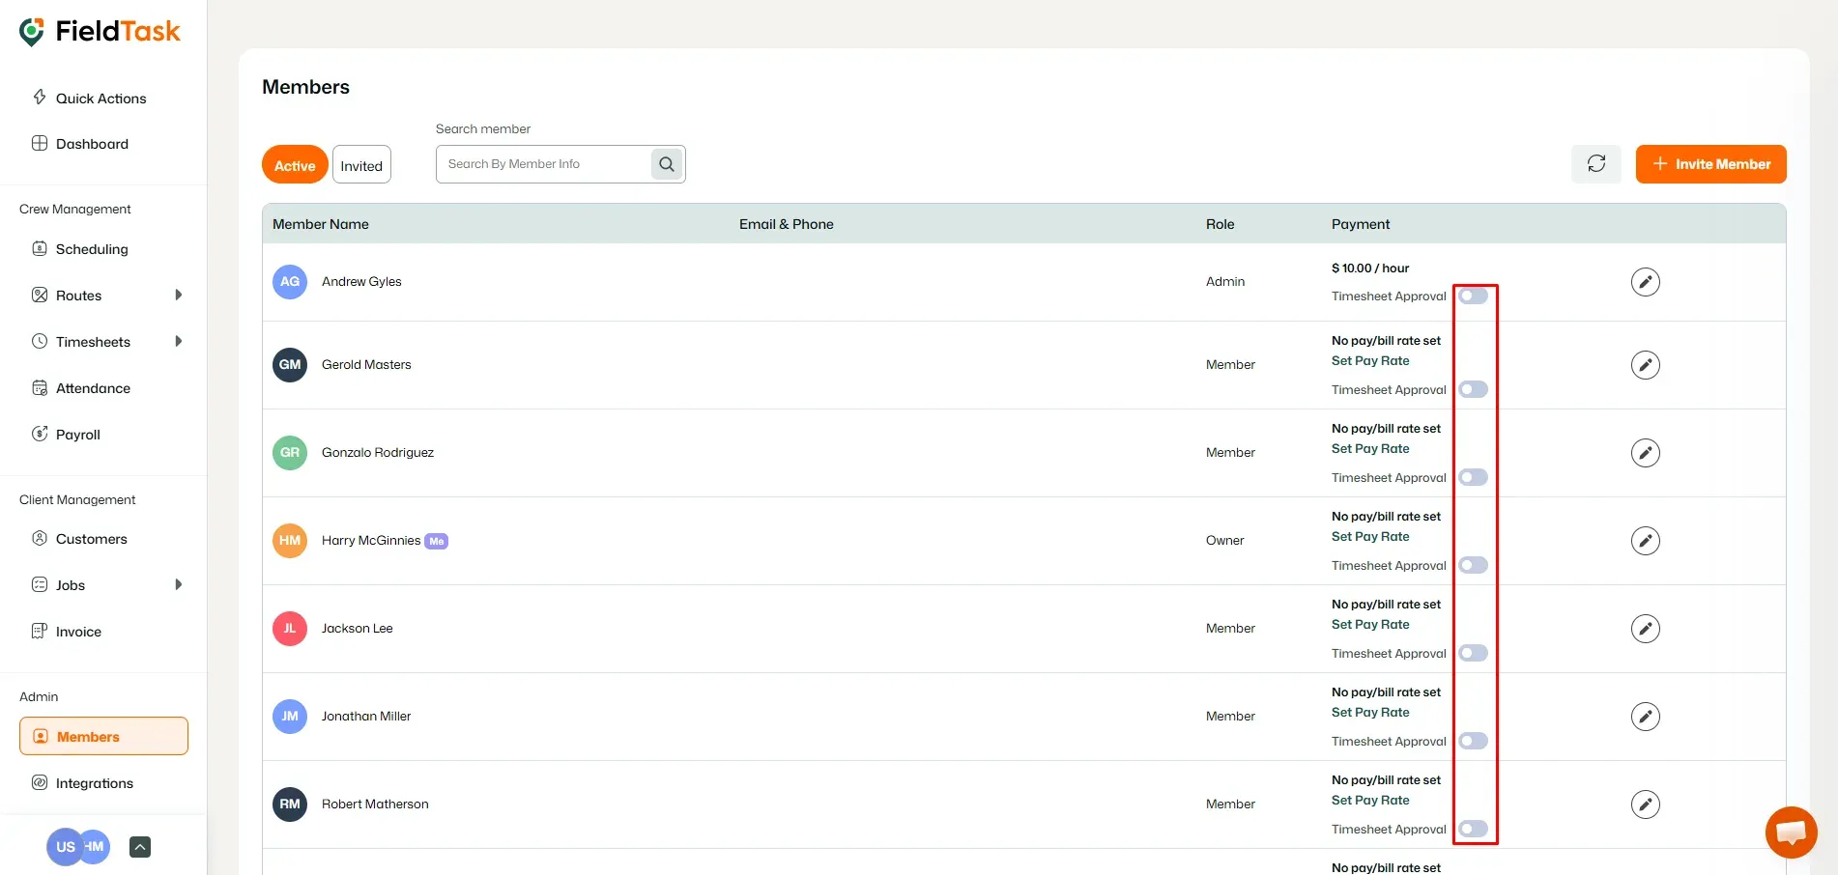Go to Dashboard

click(92, 144)
